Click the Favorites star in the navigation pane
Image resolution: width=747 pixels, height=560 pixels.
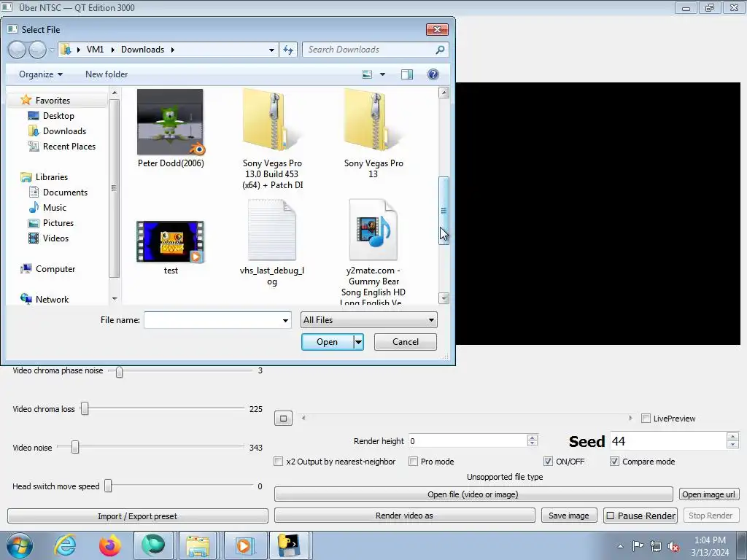point(26,100)
